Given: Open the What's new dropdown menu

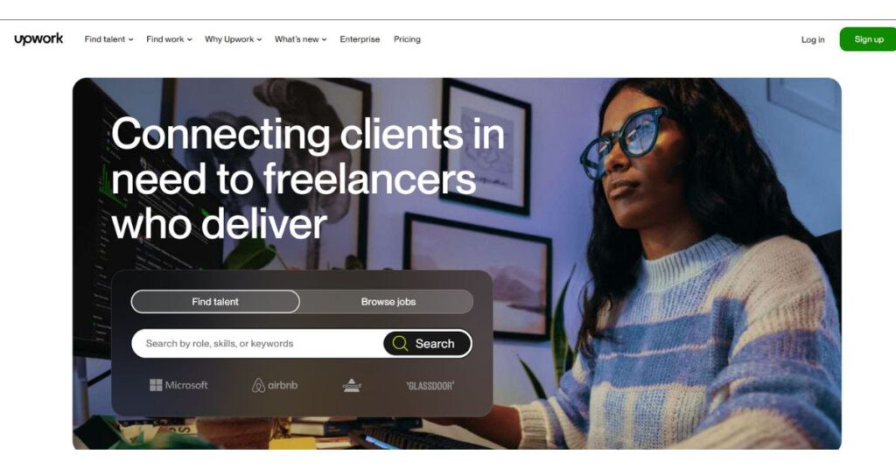Looking at the screenshot, I should point(301,39).
